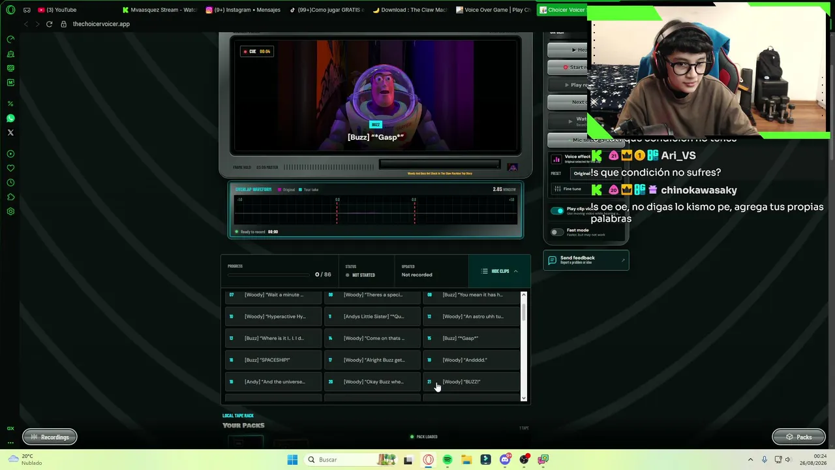Click the address bar URL thechoicervoicer.app
835x470 pixels.
coord(101,24)
